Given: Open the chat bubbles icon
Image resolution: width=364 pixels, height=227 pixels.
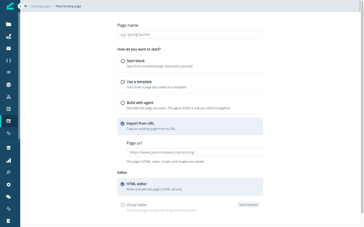Looking at the screenshot, I should 9,197.
